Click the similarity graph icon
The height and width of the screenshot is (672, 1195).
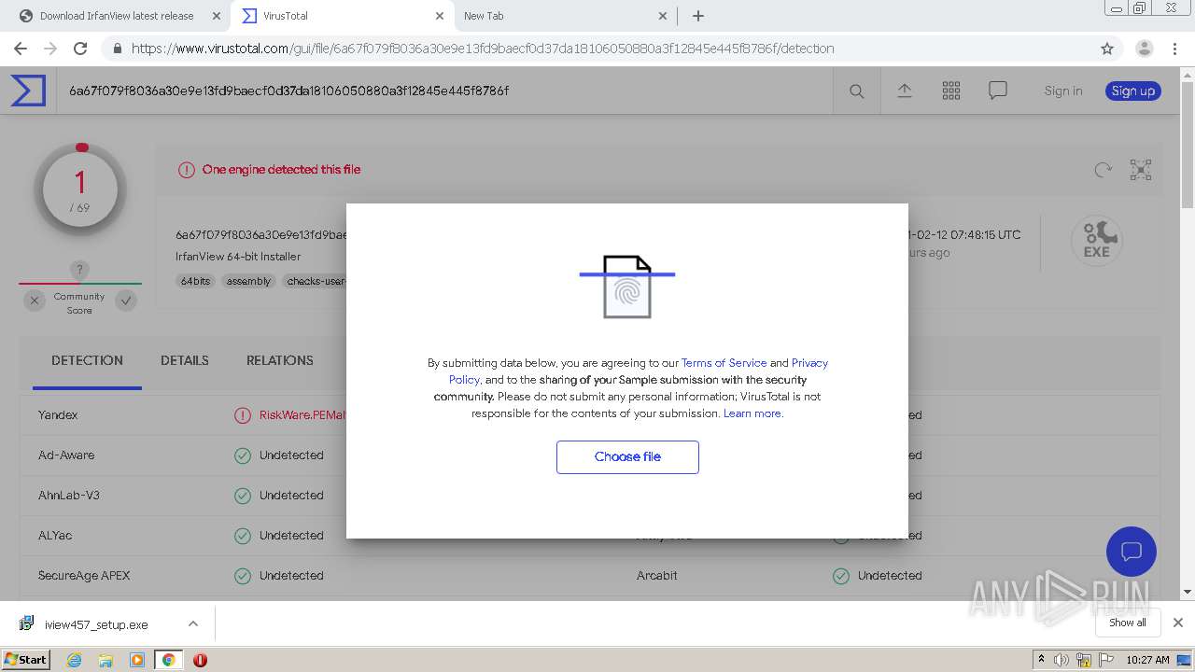1141,170
